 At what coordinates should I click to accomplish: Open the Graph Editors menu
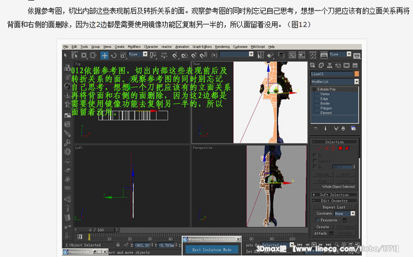click(x=202, y=47)
